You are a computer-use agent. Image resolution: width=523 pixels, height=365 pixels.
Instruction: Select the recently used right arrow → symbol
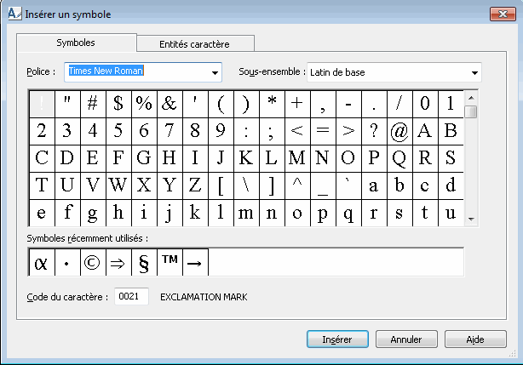coord(195,262)
